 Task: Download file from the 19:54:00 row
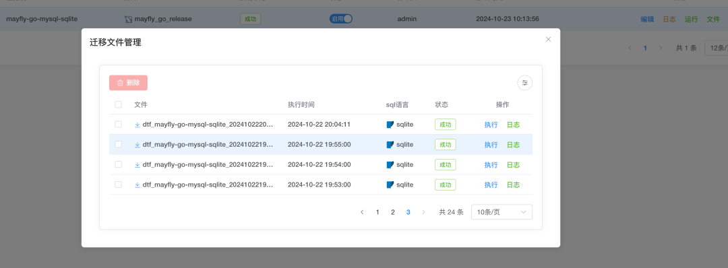point(138,164)
